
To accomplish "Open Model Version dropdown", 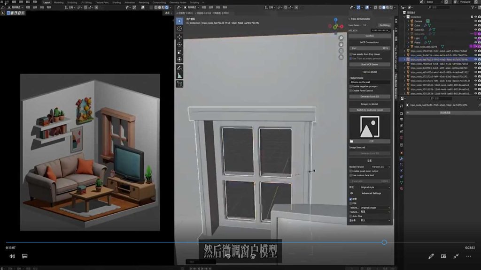I will (380, 167).
